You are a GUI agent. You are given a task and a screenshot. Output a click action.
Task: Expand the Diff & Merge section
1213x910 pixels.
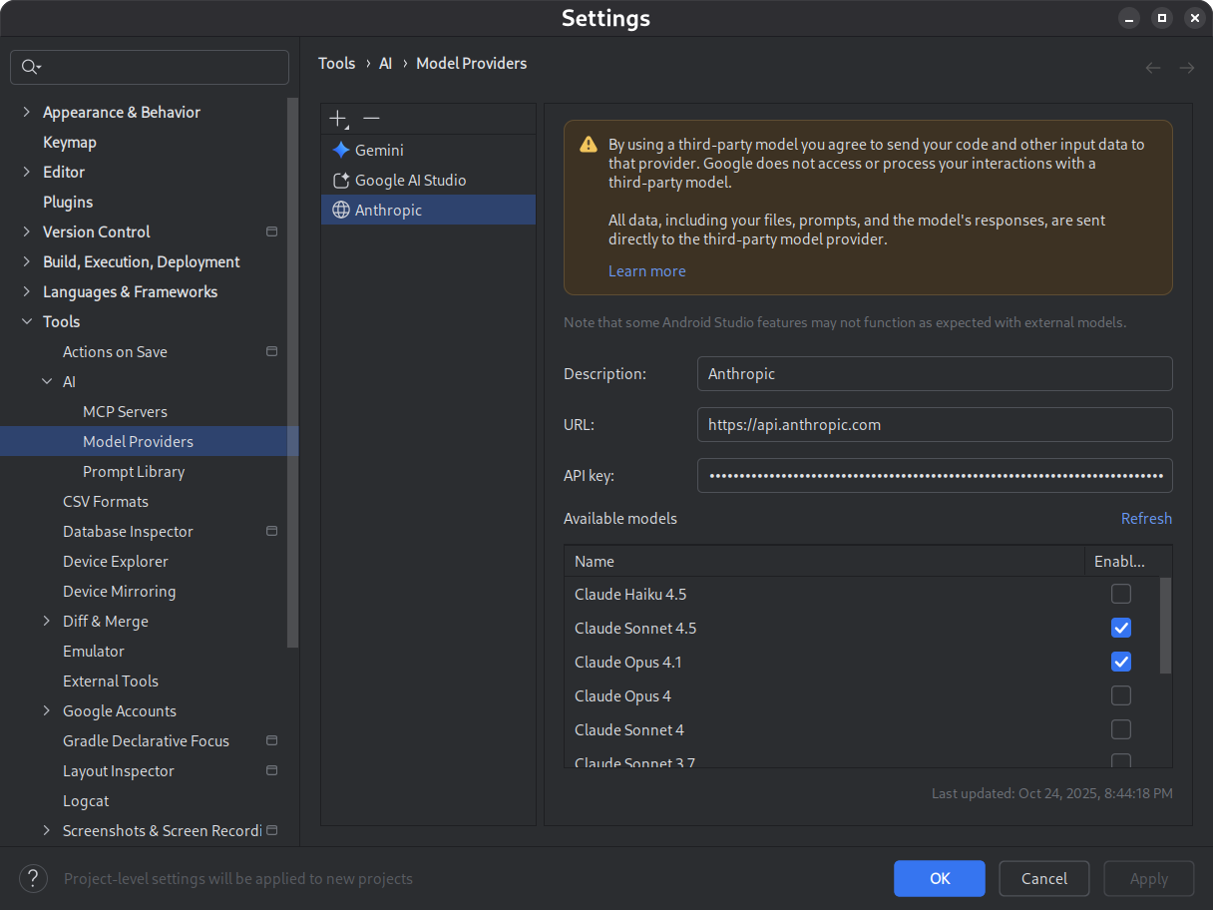click(47, 621)
